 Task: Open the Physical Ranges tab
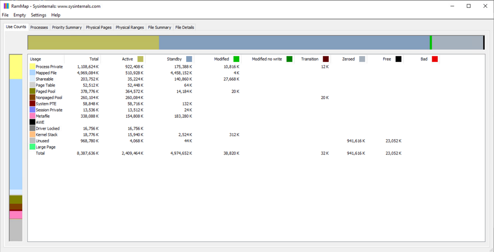[130, 27]
